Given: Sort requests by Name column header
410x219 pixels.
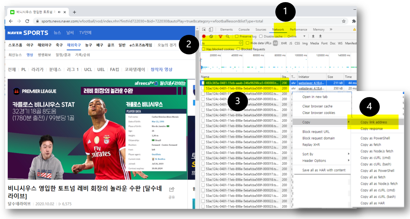Looking at the screenshot, I should 240,77.
